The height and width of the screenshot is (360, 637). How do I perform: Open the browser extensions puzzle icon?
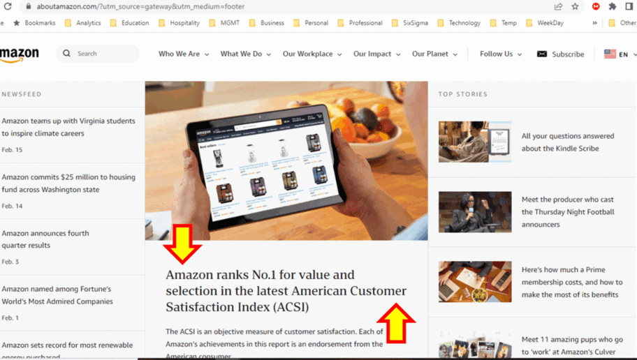(x=613, y=6)
